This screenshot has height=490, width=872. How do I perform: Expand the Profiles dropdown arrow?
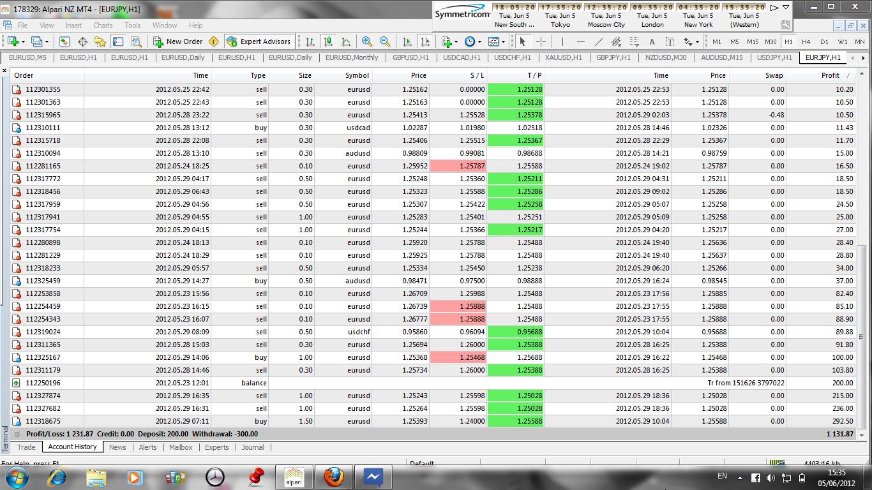click(47, 41)
